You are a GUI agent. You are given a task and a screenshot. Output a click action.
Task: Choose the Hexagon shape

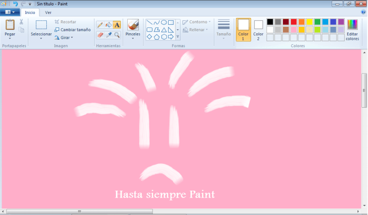click(164, 37)
